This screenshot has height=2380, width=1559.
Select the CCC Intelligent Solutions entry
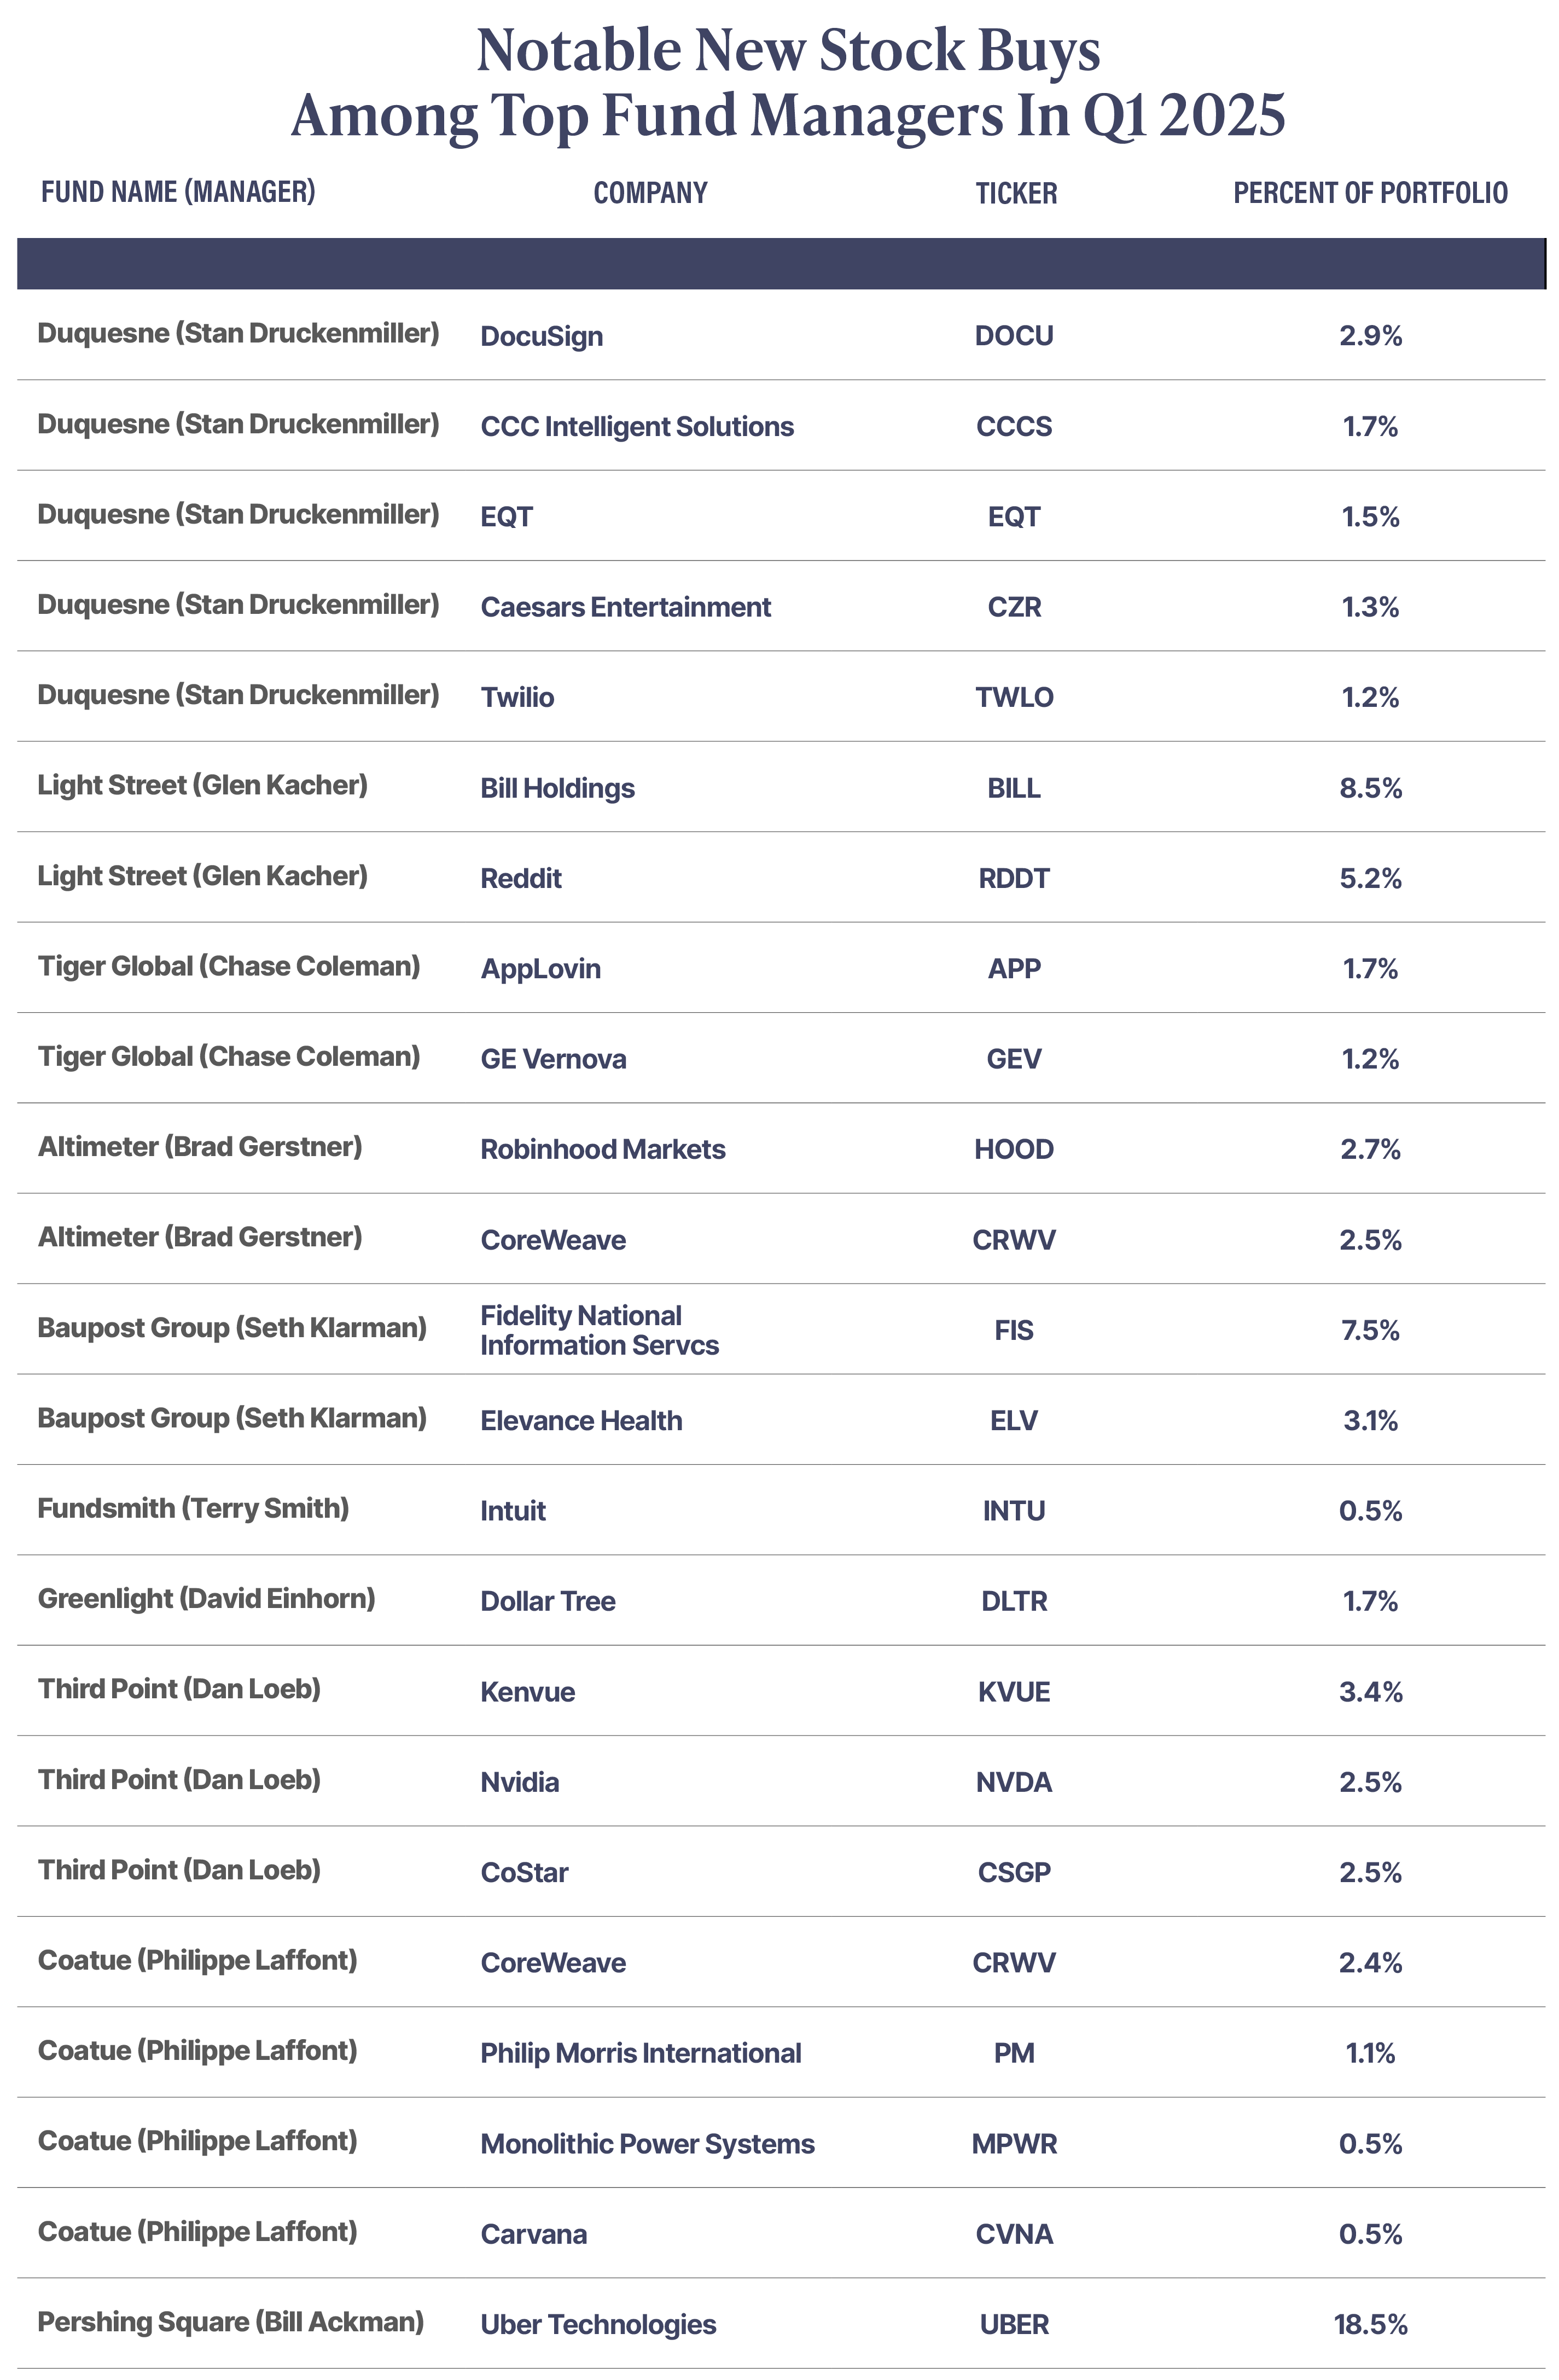click(x=637, y=426)
